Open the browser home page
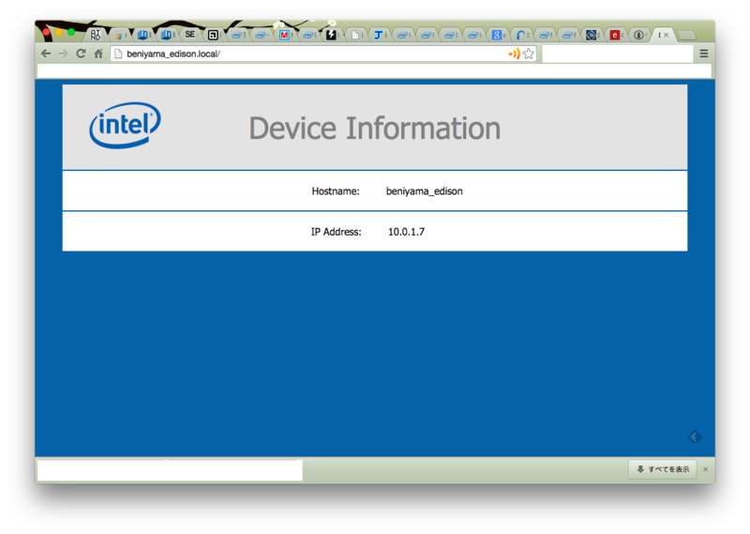 [98, 53]
